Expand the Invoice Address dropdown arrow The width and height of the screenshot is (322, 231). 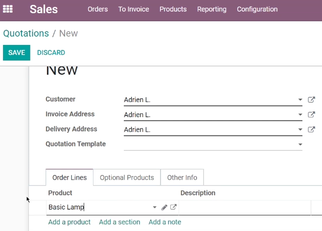(x=300, y=115)
